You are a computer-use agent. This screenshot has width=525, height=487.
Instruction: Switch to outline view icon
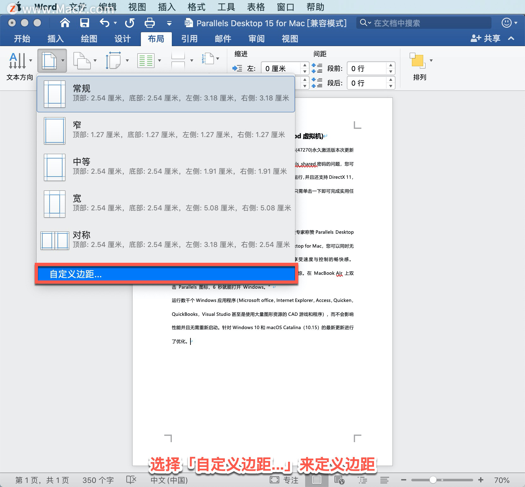362,480
